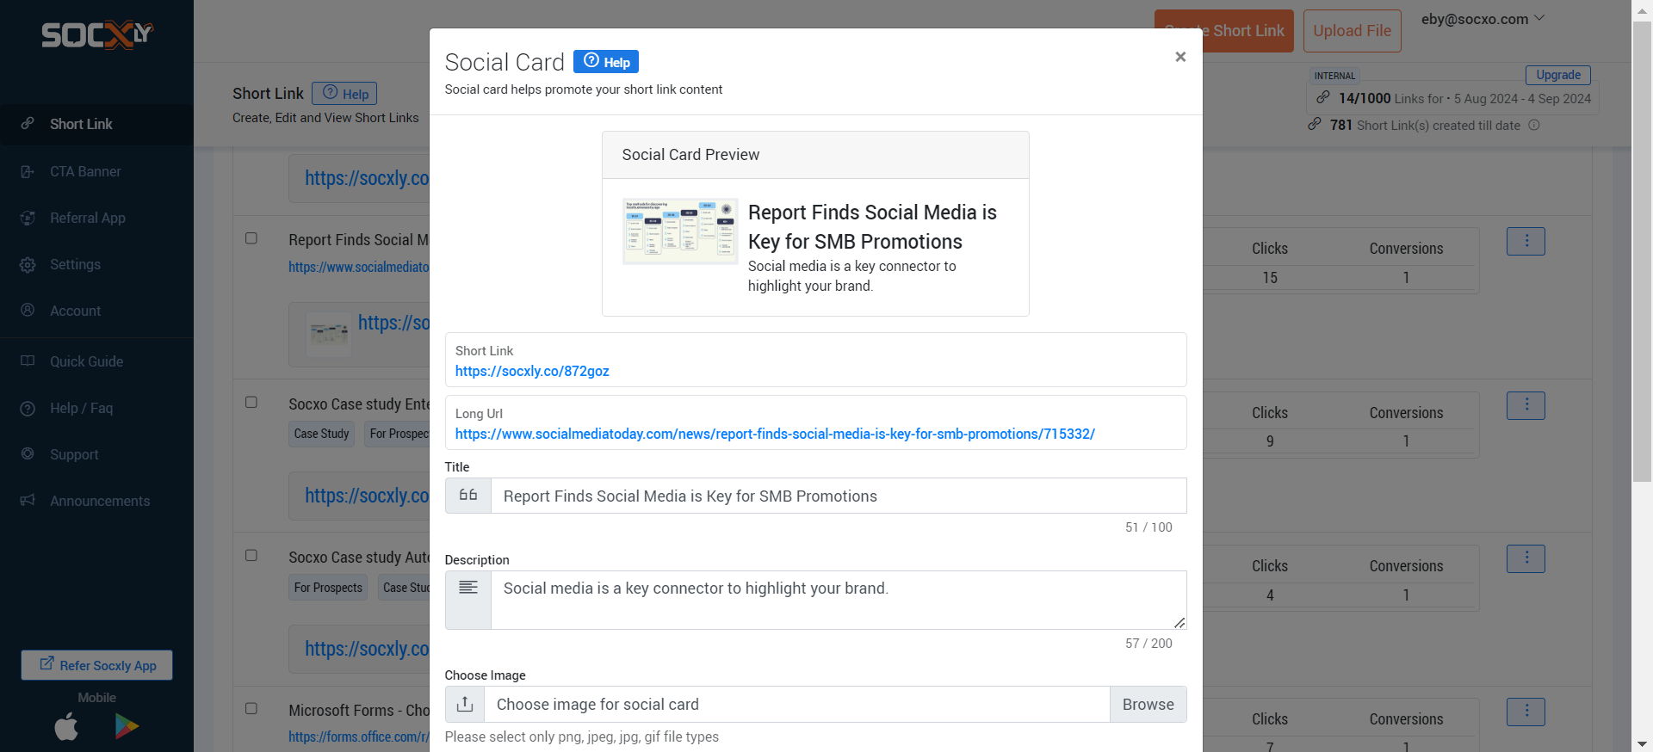
Task: Tick checkbox for Socxo Case study Enterprise
Action: (251, 403)
